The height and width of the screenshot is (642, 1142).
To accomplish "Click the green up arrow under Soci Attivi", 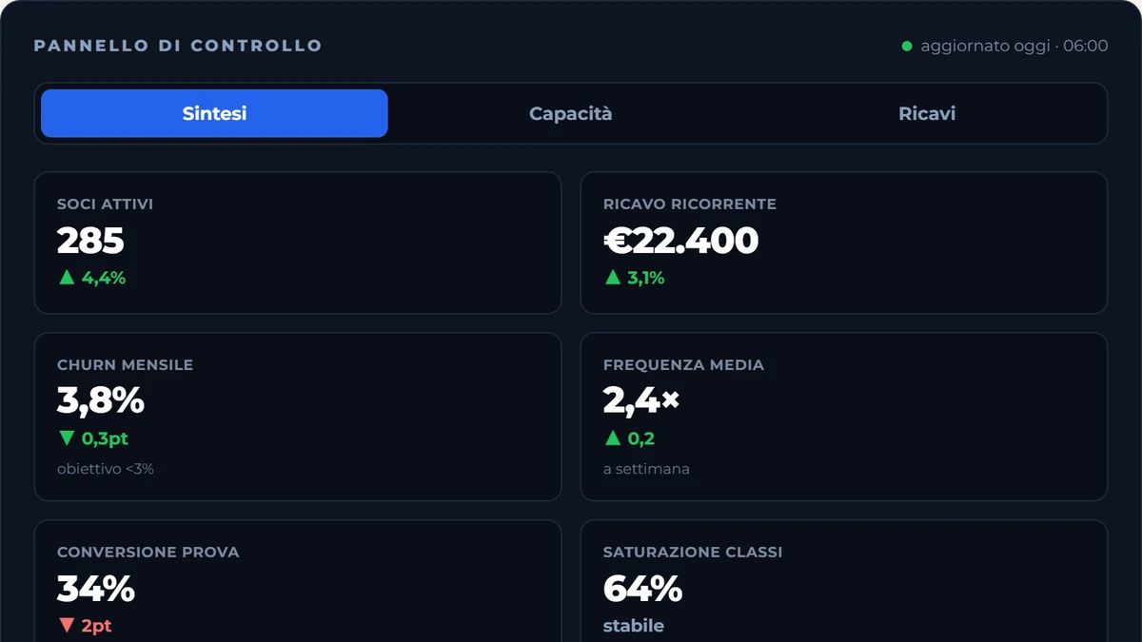I will point(66,278).
